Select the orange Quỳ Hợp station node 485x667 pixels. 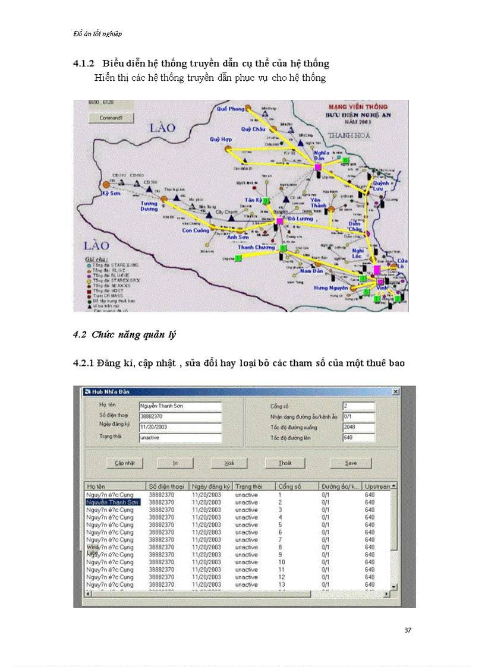click(228, 148)
